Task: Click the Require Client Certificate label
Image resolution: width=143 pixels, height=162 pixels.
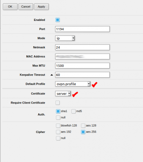Action: [x=28, y=103]
